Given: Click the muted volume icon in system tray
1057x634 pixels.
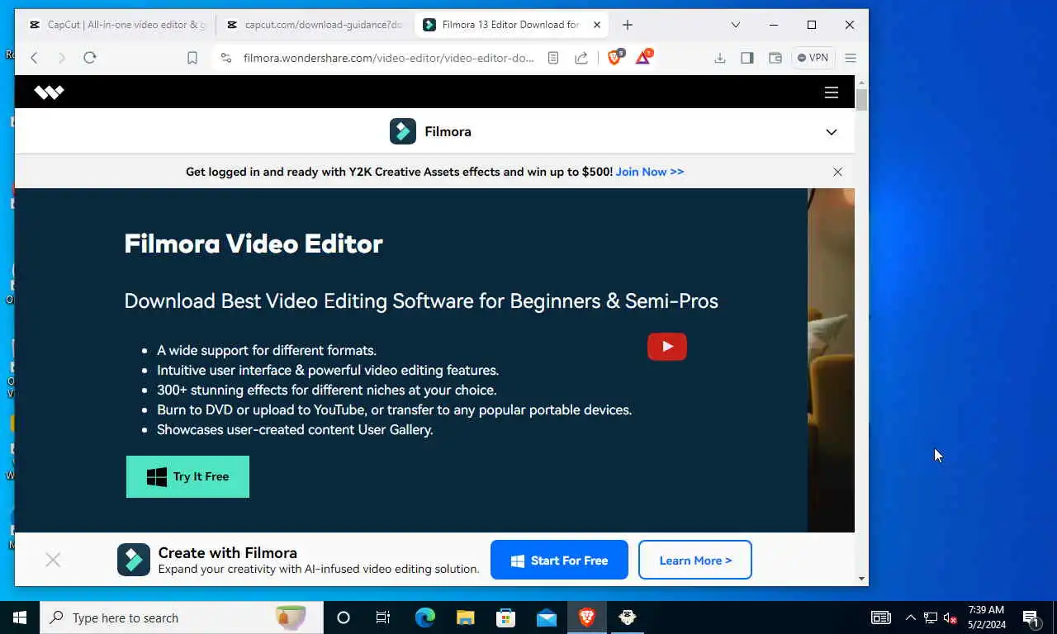Looking at the screenshot, I should pyautogui.click(x=950, y=617).
